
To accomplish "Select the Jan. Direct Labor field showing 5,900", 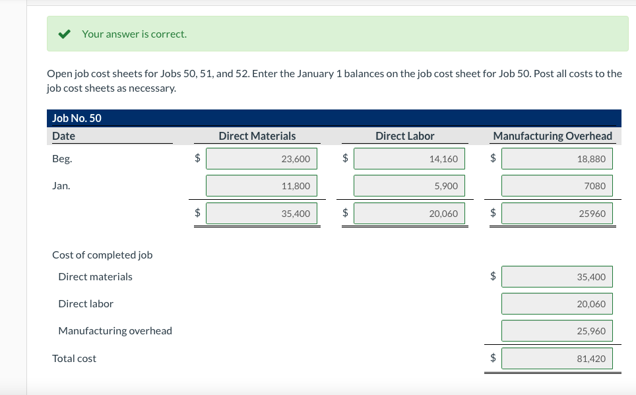I will click(409, 185).
